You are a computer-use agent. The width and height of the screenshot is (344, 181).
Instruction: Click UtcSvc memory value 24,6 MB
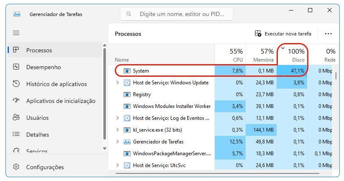(265, 165)
